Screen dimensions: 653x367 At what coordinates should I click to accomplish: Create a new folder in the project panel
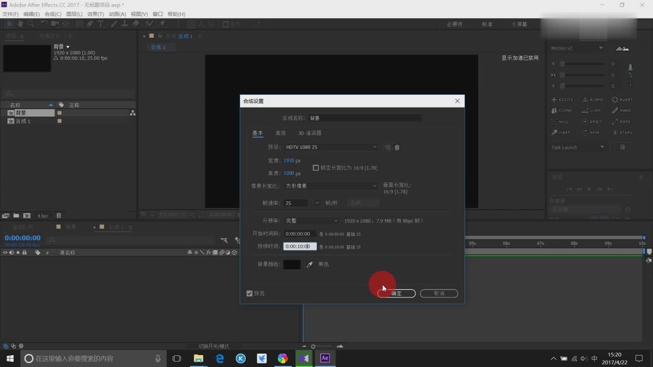coord(16,216)
